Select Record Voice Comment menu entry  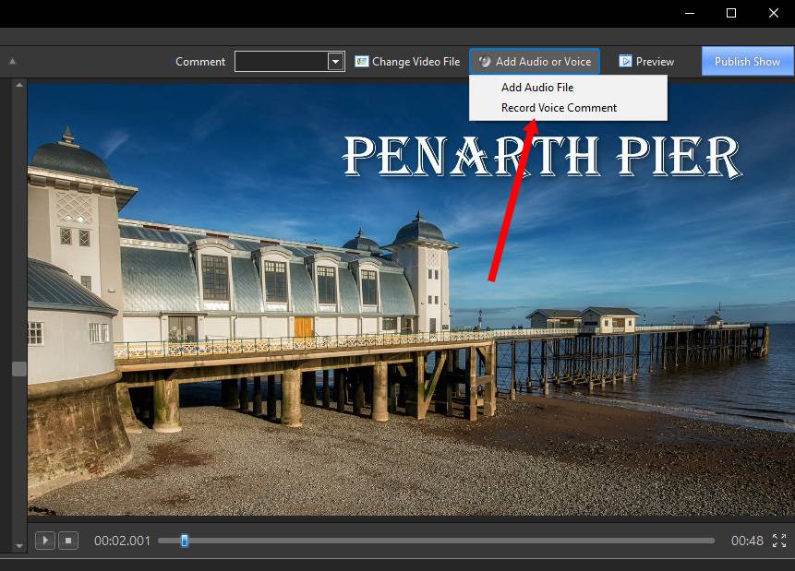(x=559, y=108)
